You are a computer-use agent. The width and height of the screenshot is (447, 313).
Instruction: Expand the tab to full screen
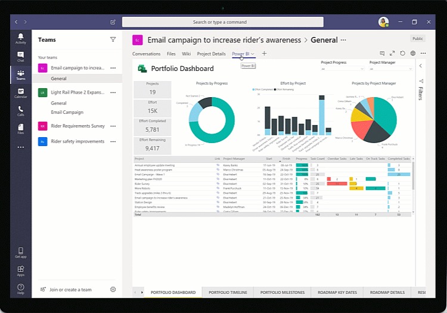tap(392, 53)
